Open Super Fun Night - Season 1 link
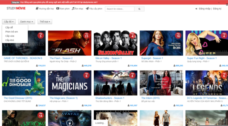This screenshot has width=228, height=126. pyautogui.click(x=202, y=58)
